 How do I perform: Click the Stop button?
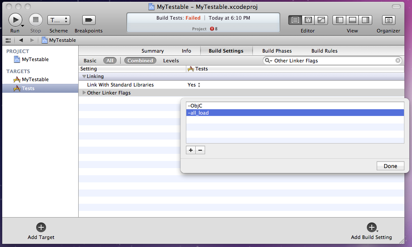[x=35, y=20]
